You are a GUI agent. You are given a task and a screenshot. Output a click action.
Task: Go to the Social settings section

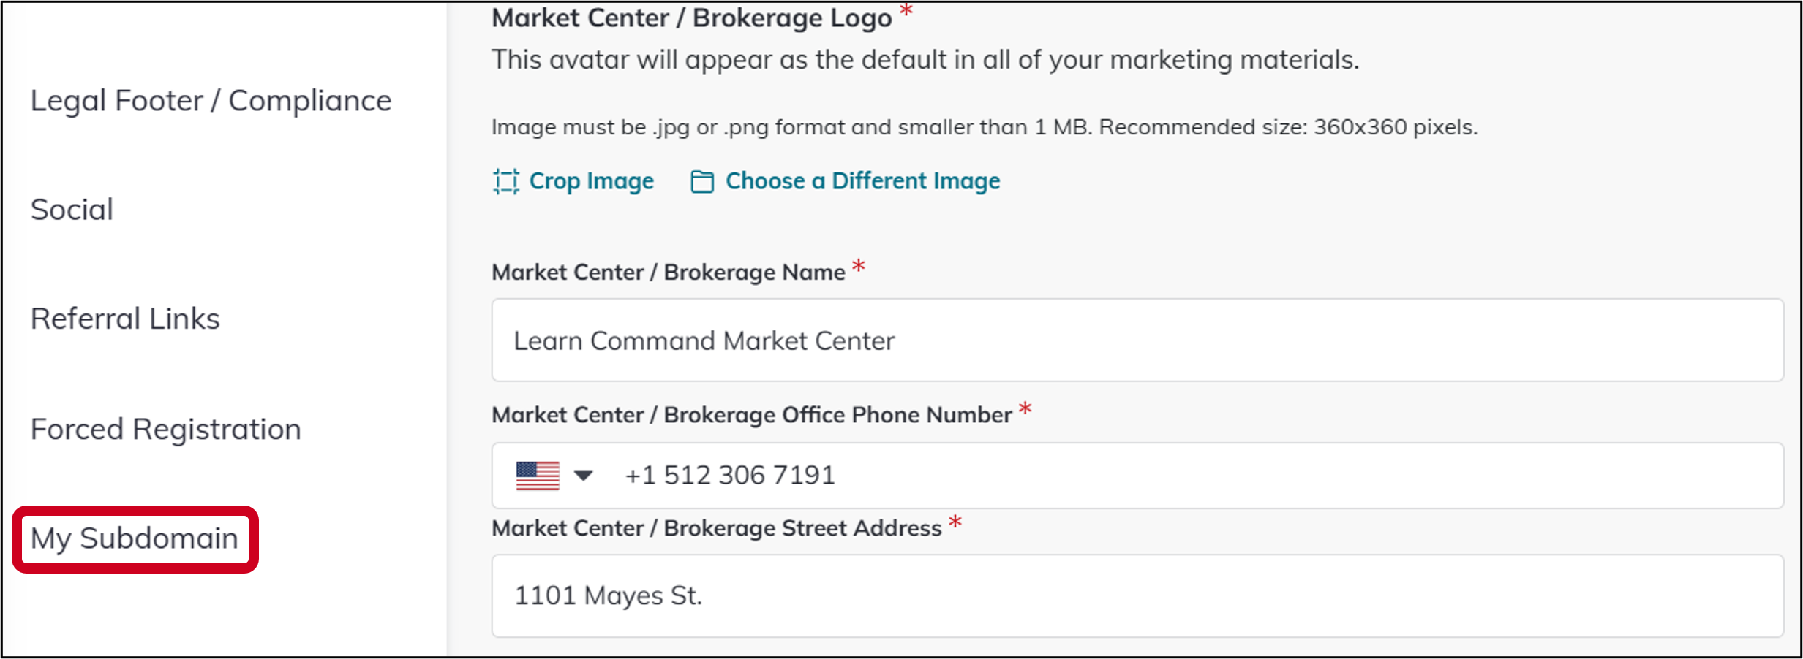(x=72, y=210)
